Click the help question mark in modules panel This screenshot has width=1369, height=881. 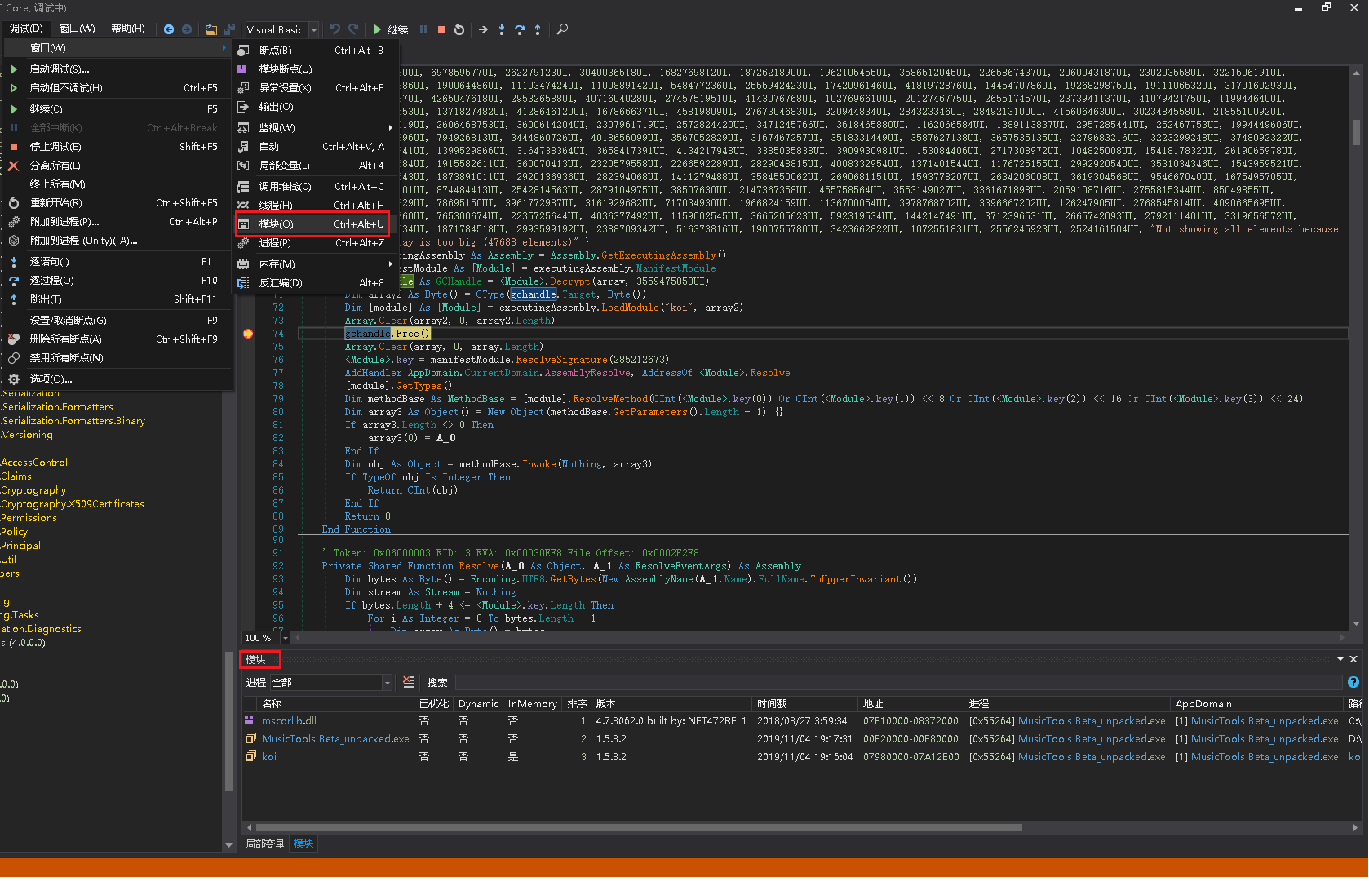point(1355,682)
